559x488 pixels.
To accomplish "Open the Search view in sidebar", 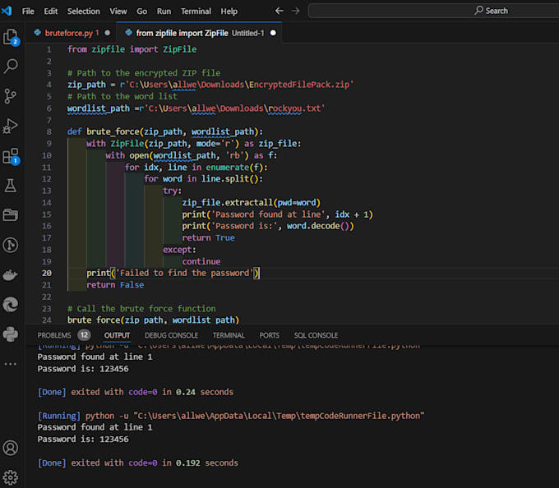I will coord(11,67).
